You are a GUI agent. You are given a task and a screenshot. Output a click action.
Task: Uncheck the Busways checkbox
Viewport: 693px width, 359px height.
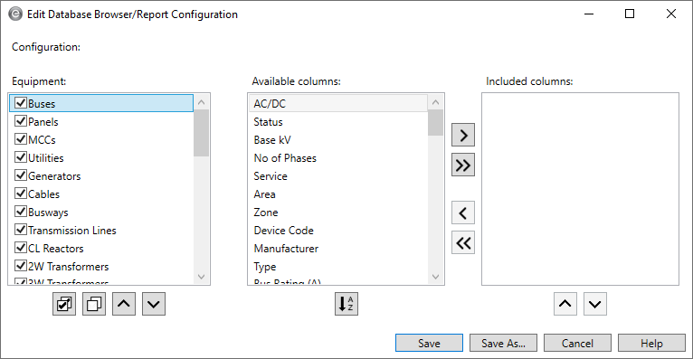pos(21,212)
